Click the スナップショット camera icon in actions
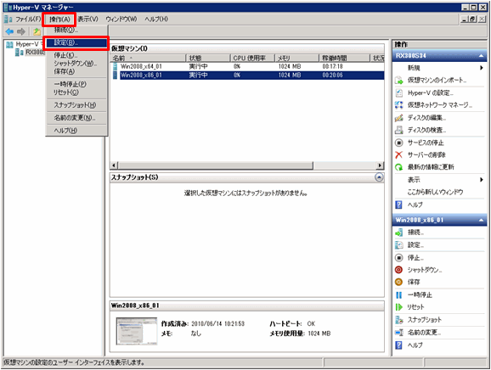This screenshot has width=491, height=370. [398, 320]
